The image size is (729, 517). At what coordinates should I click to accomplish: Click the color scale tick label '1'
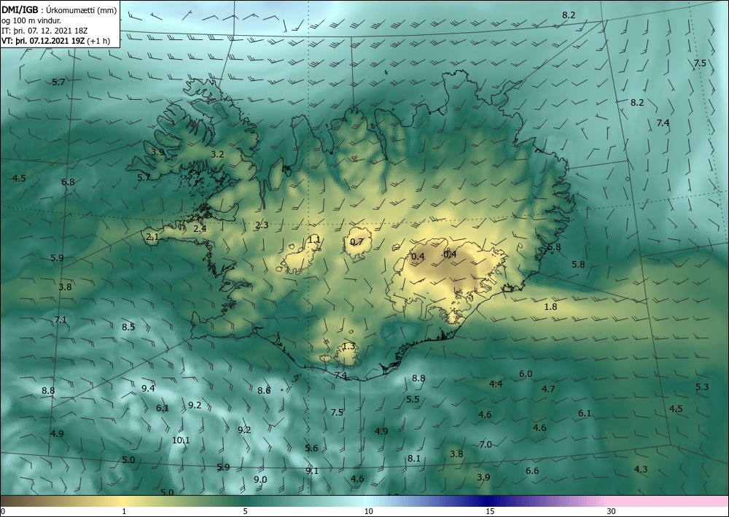(x=124, y=511)
